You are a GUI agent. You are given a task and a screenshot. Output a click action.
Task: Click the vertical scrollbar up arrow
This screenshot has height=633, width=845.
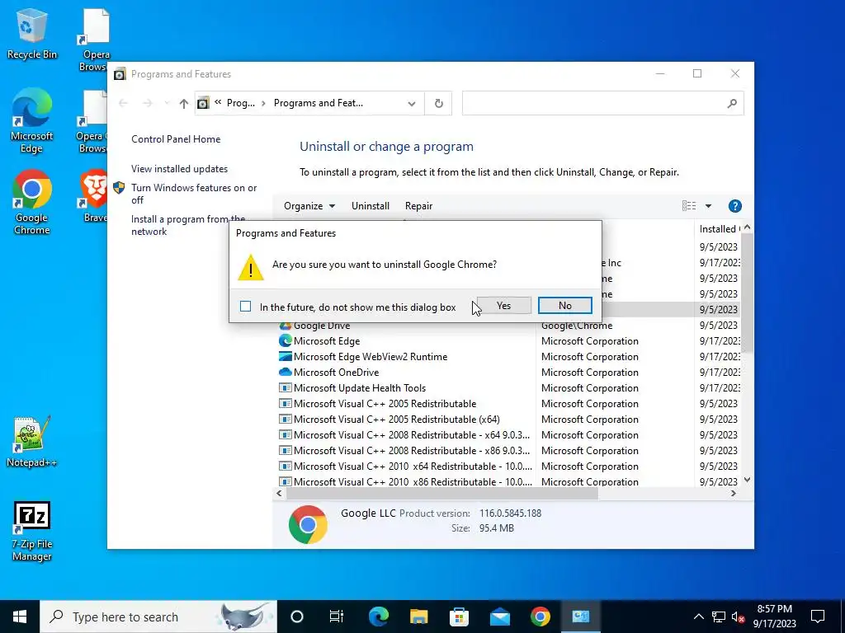coord(747,227)
